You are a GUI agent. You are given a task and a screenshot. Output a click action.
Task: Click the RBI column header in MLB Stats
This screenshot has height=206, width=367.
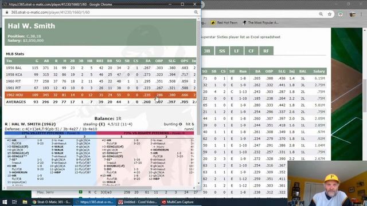point(100,61)
